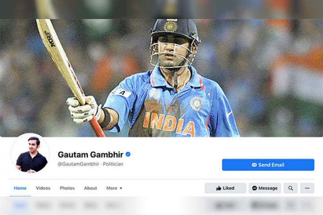Open the circular profile picture
Screen dimensions: 323x215
point(31,153)
